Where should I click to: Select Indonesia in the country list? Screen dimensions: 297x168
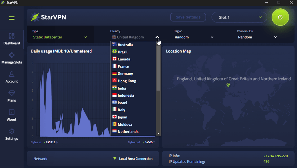(x=133, y=95)
